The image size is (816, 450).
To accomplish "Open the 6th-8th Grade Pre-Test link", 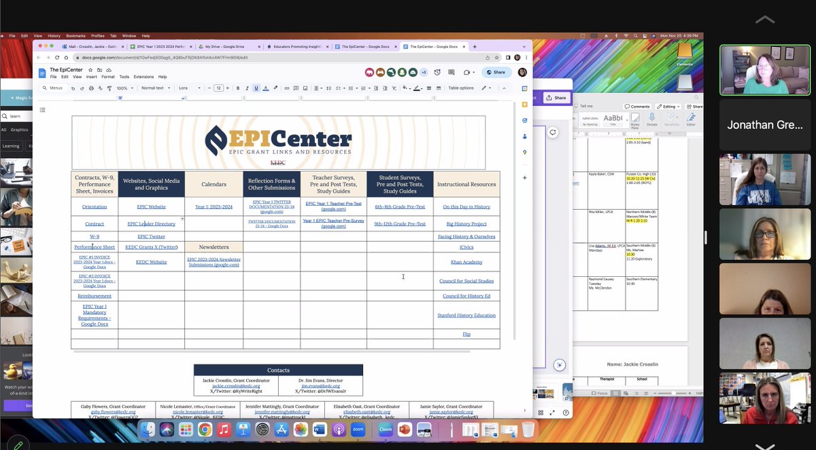I will (400, 206).
